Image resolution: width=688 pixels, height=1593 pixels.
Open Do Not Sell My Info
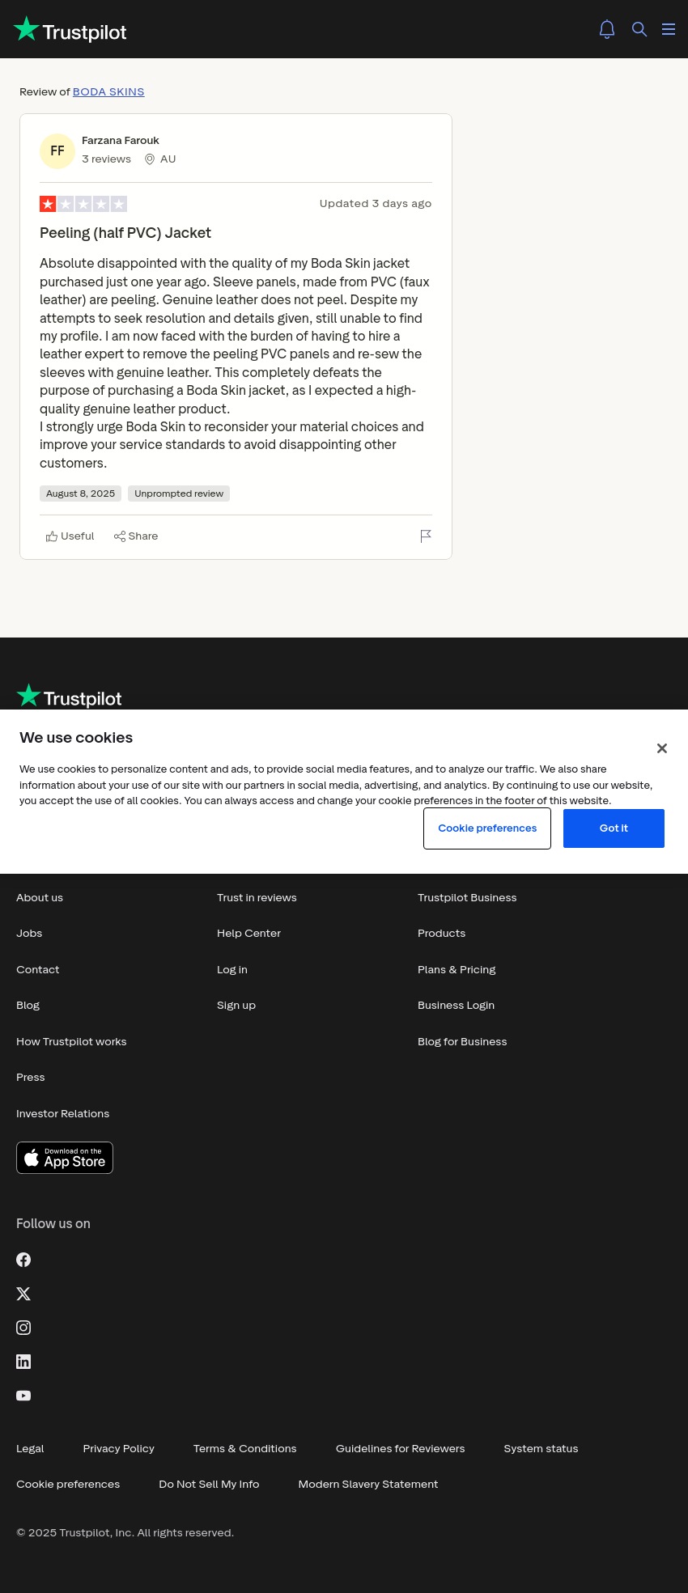click(209, 1485)
